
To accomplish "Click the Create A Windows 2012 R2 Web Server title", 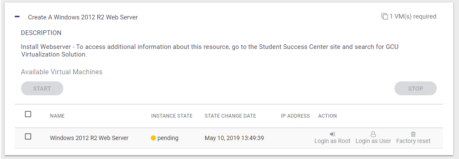I will (83, 17).
